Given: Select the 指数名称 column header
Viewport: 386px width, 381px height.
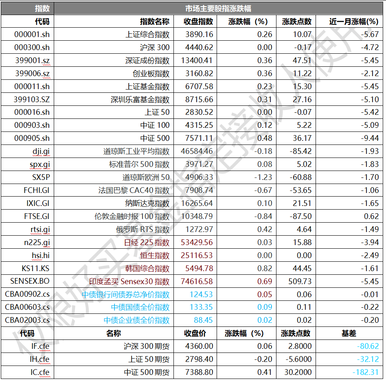Looking at the screenshot, I should tap(155, 22).
